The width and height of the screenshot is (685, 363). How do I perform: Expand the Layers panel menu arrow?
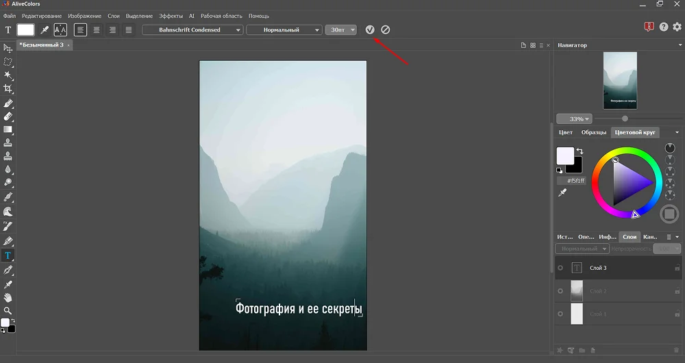point(677,237)
